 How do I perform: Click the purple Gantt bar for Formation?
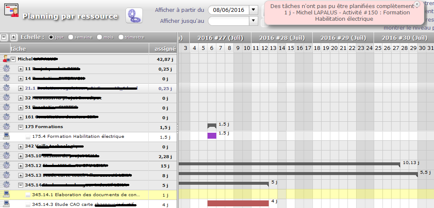[212, 136]
